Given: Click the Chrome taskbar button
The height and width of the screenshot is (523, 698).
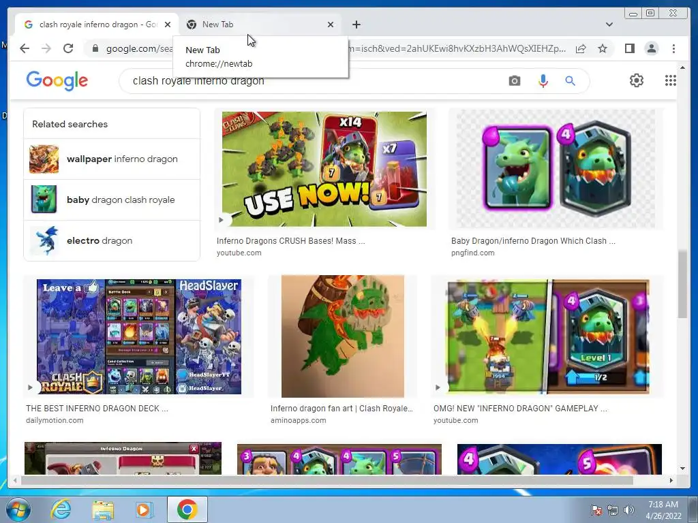Looking at the screenshot, I should pos(187,509).
